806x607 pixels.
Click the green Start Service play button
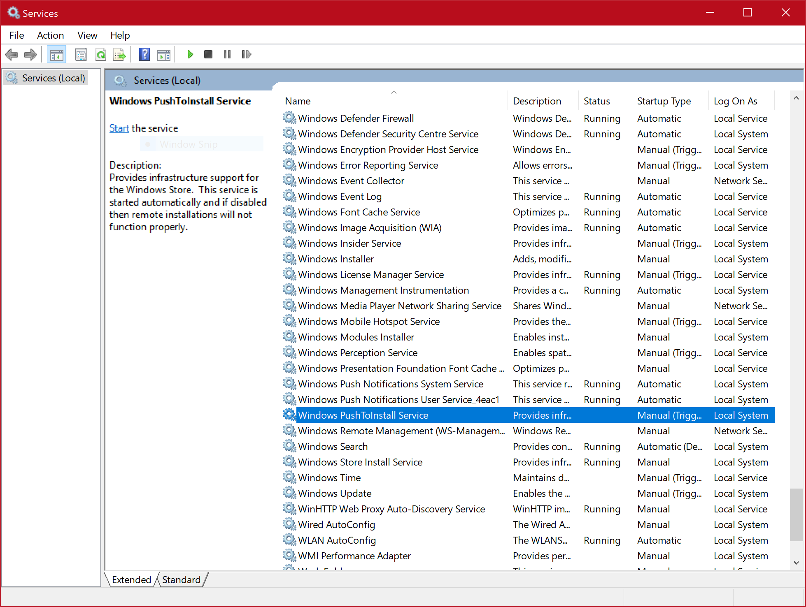coord(190,54)
